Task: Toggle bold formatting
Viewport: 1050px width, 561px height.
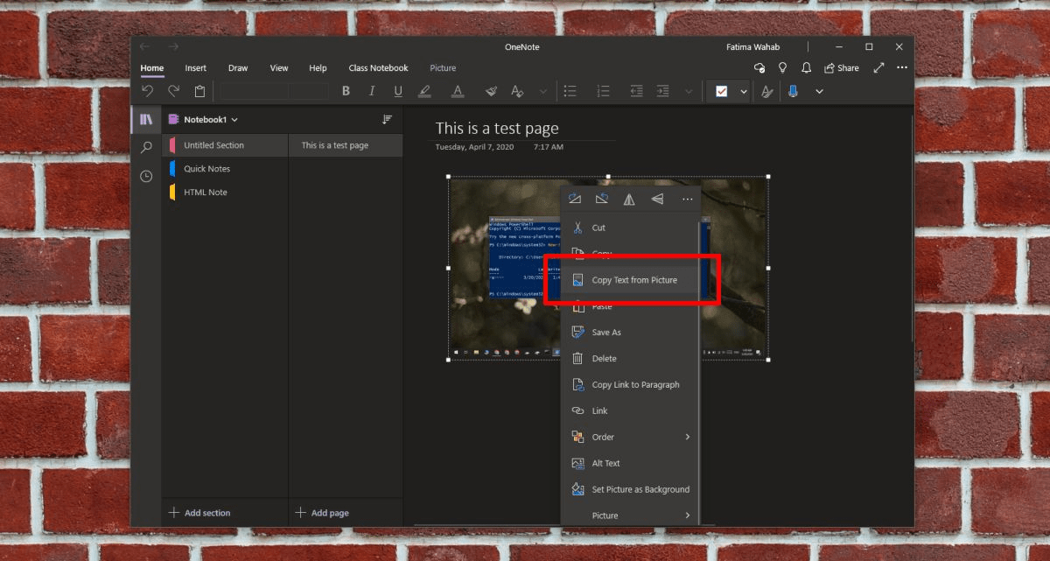Action: [x=346, y=91]
